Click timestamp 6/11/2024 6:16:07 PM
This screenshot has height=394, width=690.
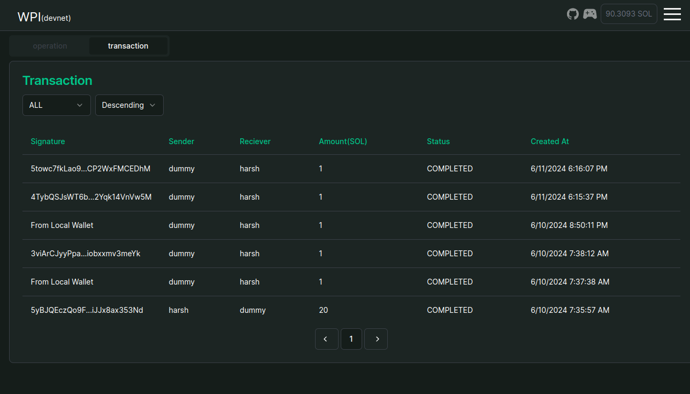tap(569, 169)
